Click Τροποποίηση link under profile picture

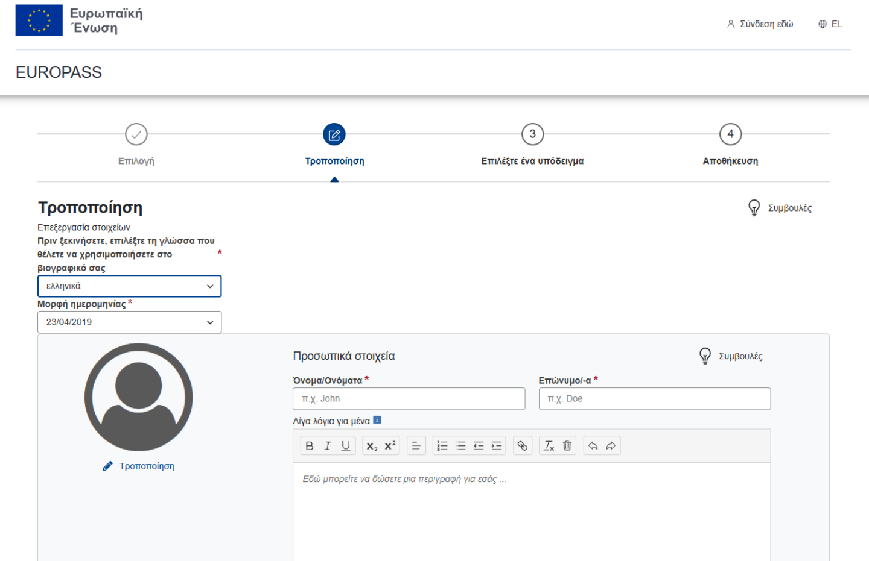coord(147,466)
